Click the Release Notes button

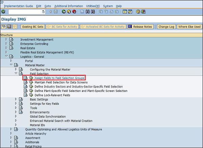coord(140,27)
